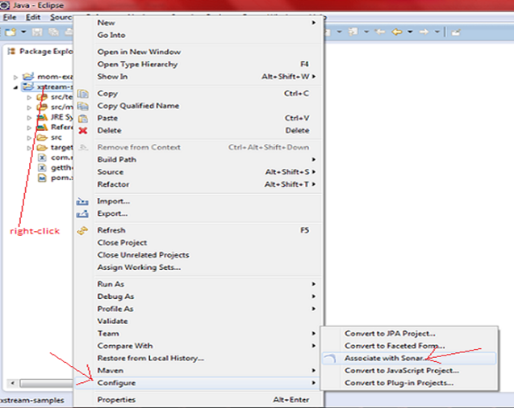Click the JRE System Library icon
Screen dimensions: 514x408
pyautogui.click(x=42, y=117)
